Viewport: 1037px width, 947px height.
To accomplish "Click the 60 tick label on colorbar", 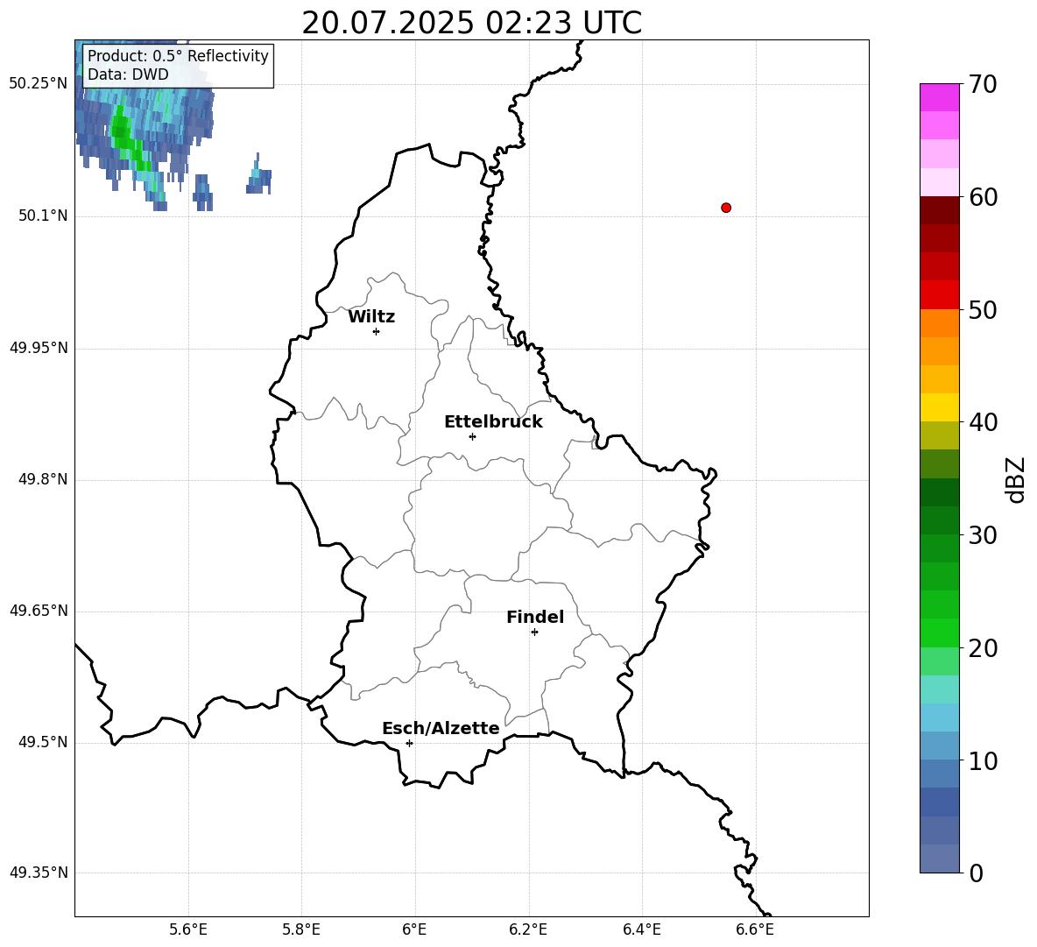I will (x=983, y=197).
